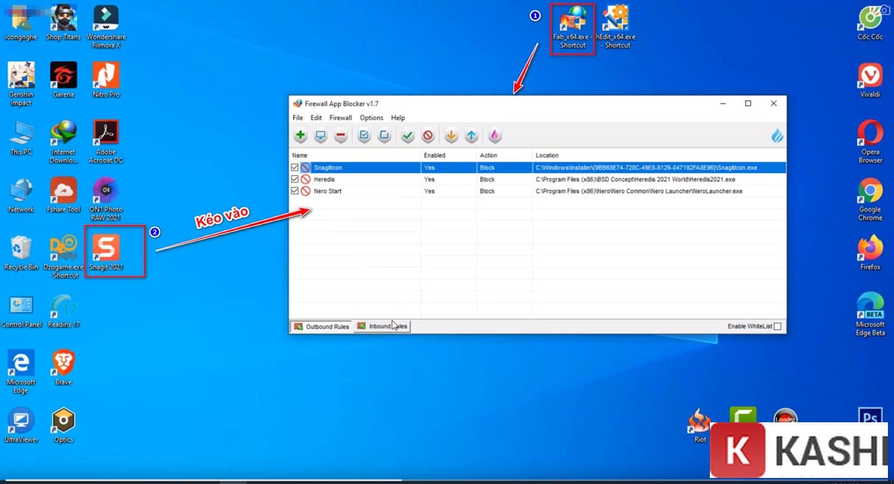Click the check-all rules toolbar icon

point(364,136)
